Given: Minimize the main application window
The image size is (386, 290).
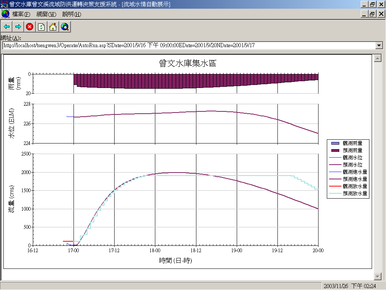Looking at the screenshot, I should point(365,4).
